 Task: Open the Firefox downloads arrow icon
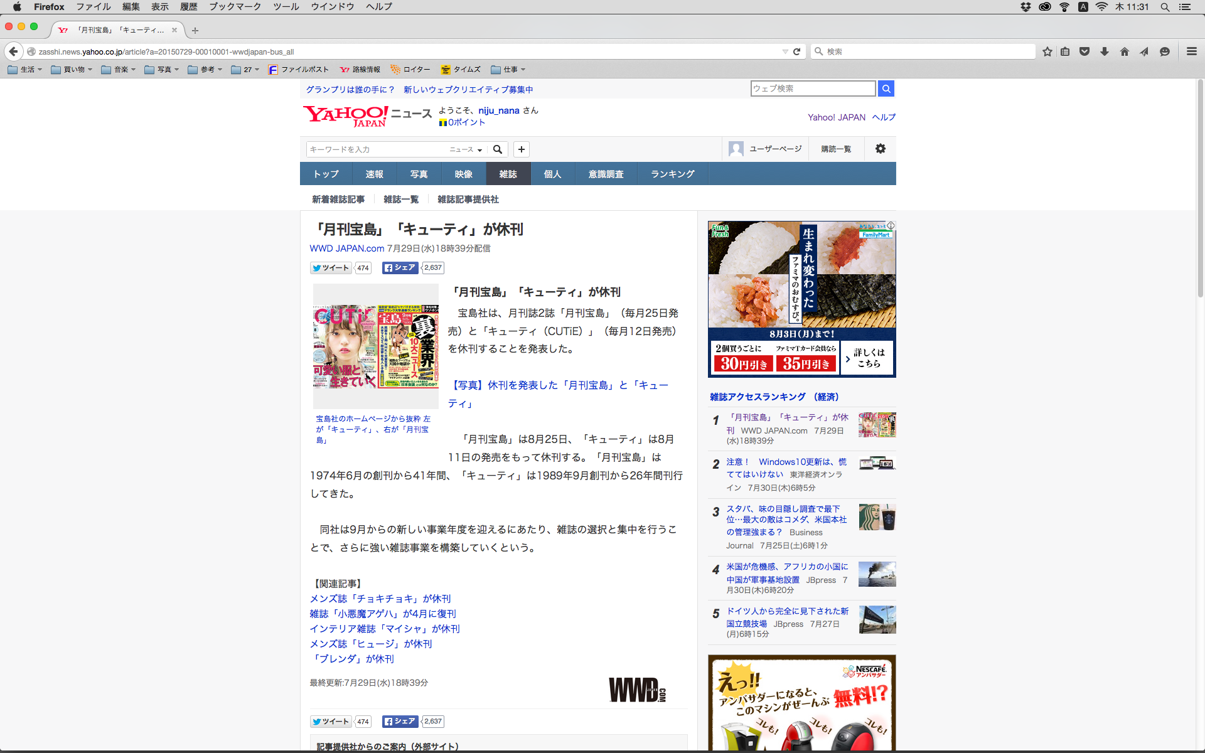coord(1105,51)
